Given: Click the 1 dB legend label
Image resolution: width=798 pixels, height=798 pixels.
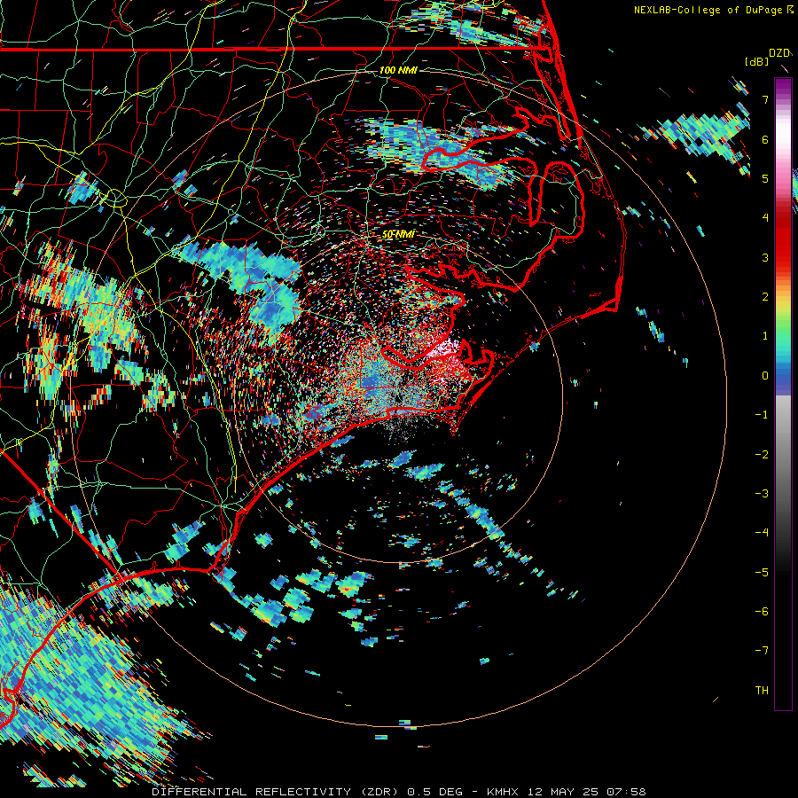Looking at the screenshot, I should coord(765,336).
